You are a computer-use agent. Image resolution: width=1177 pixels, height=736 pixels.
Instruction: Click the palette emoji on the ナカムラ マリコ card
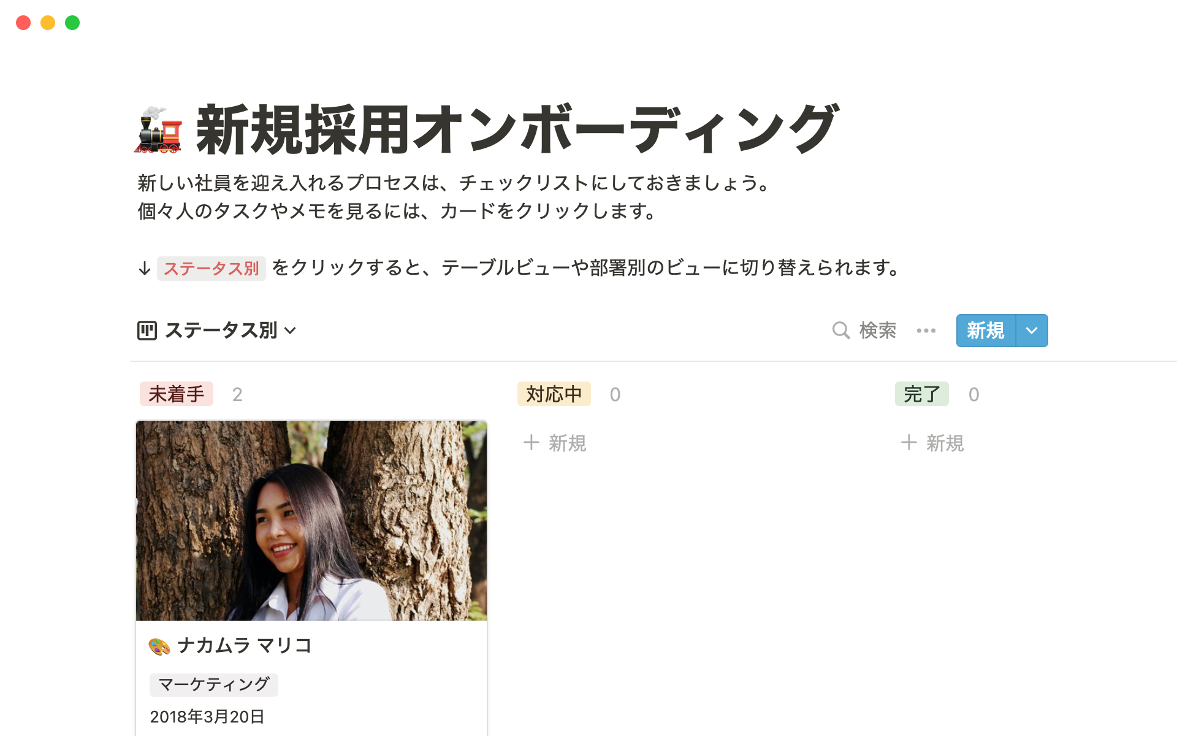(159, 646)
